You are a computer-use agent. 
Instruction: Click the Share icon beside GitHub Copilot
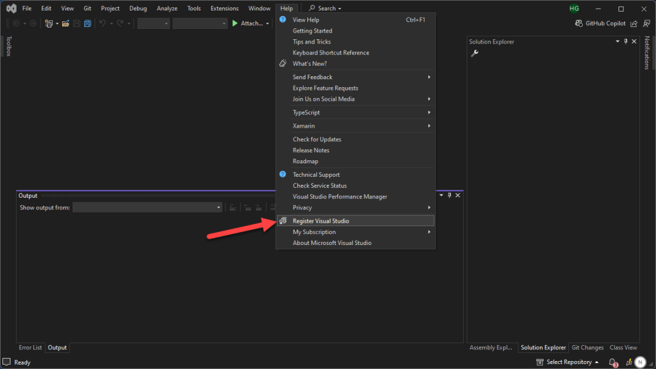(634, 23)
